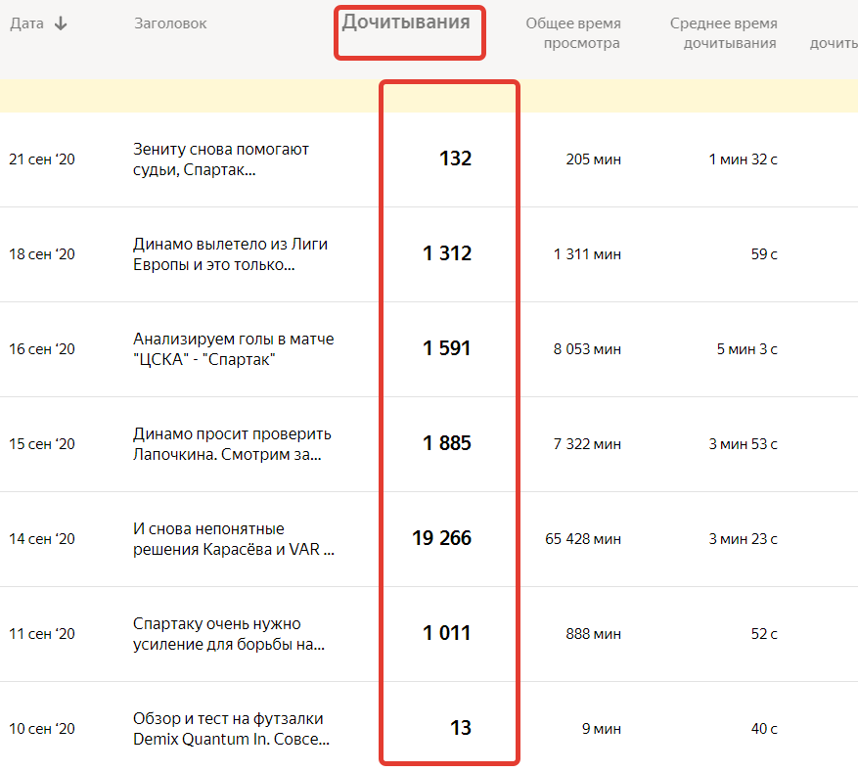
Task: Sort by the Дата column arrow
Action: pyautogui.click(x=61, y=23)
